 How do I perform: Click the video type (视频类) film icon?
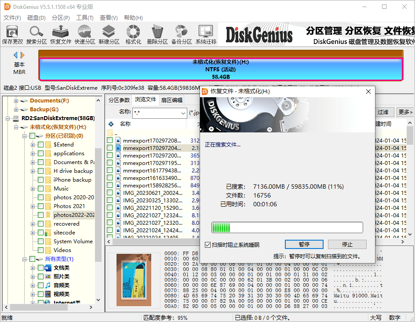(48, 294)
